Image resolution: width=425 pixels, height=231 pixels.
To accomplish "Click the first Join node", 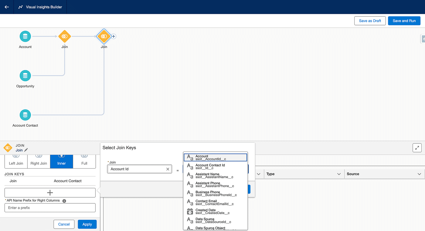I will (64, 37).
